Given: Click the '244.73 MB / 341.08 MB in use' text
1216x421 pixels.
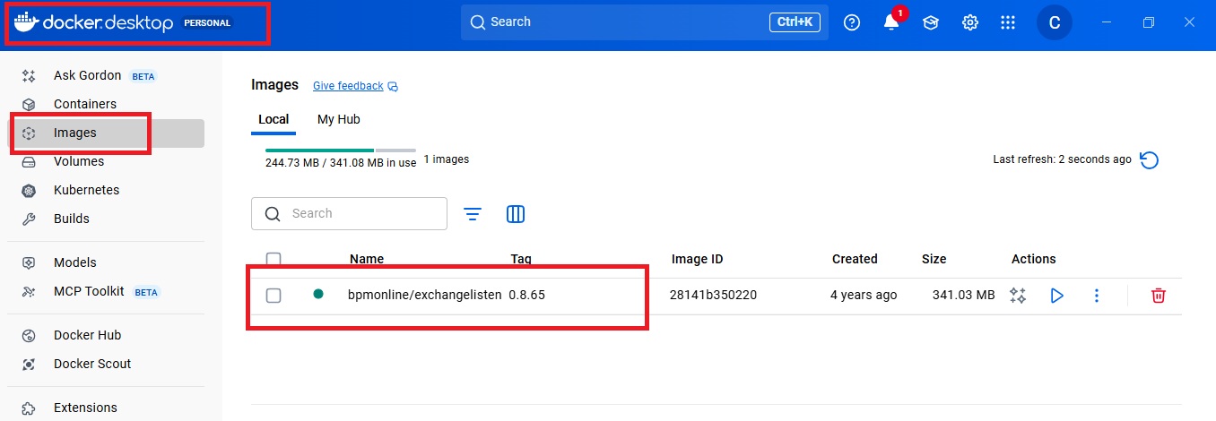Looking at the screenshot, I should tap(341, 163).
